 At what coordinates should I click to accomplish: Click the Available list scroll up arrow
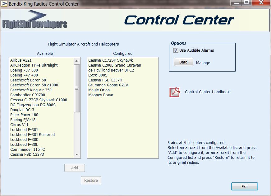[77, 61]
